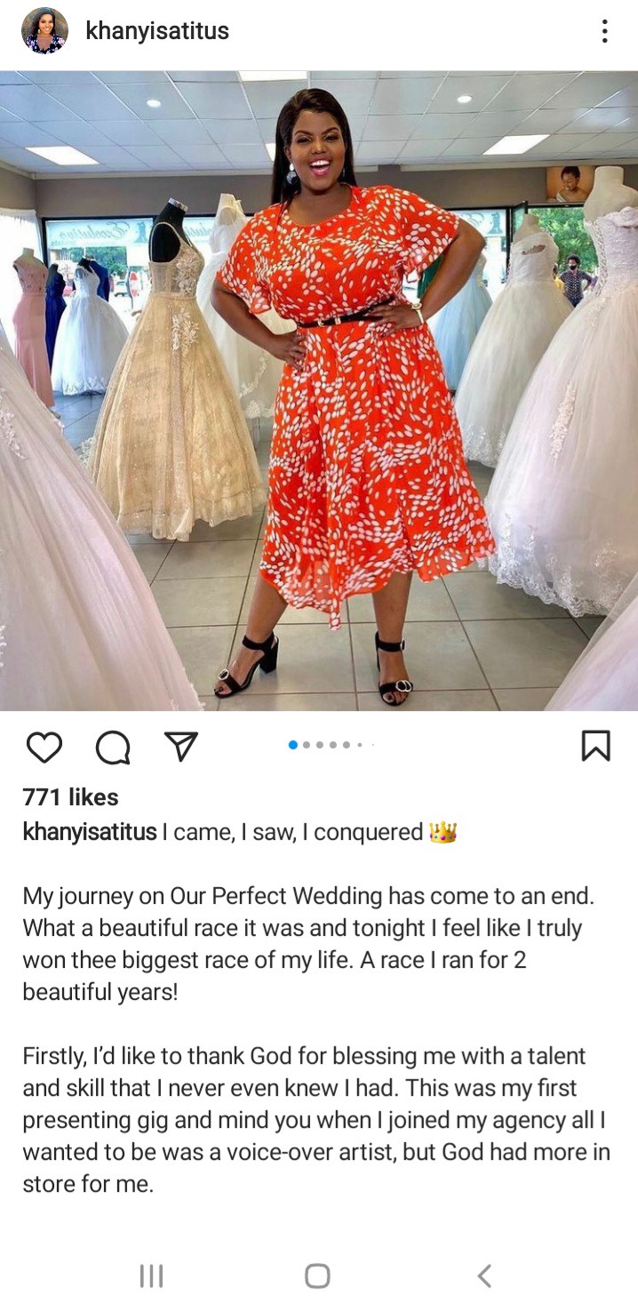This screenshot has width=638, height=1311.
Task: Open khanyisatitus username in caption
Action: (90, 832)
